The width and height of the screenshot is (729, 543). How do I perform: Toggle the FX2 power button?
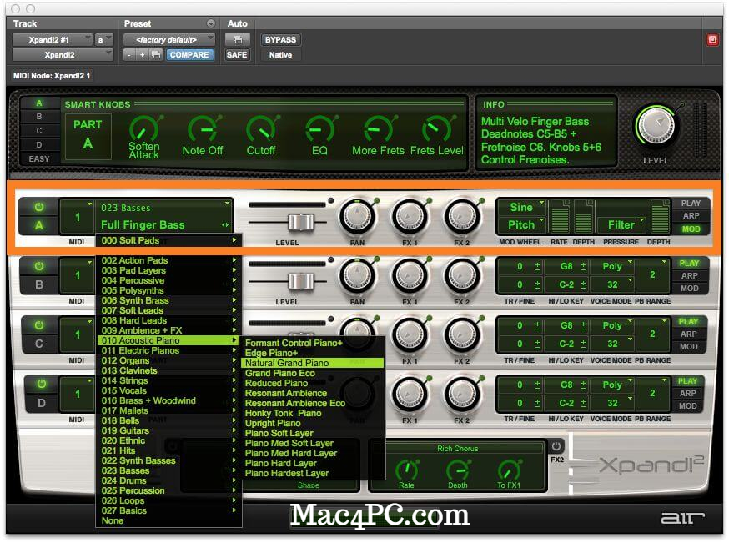click(x=556, y=446)
